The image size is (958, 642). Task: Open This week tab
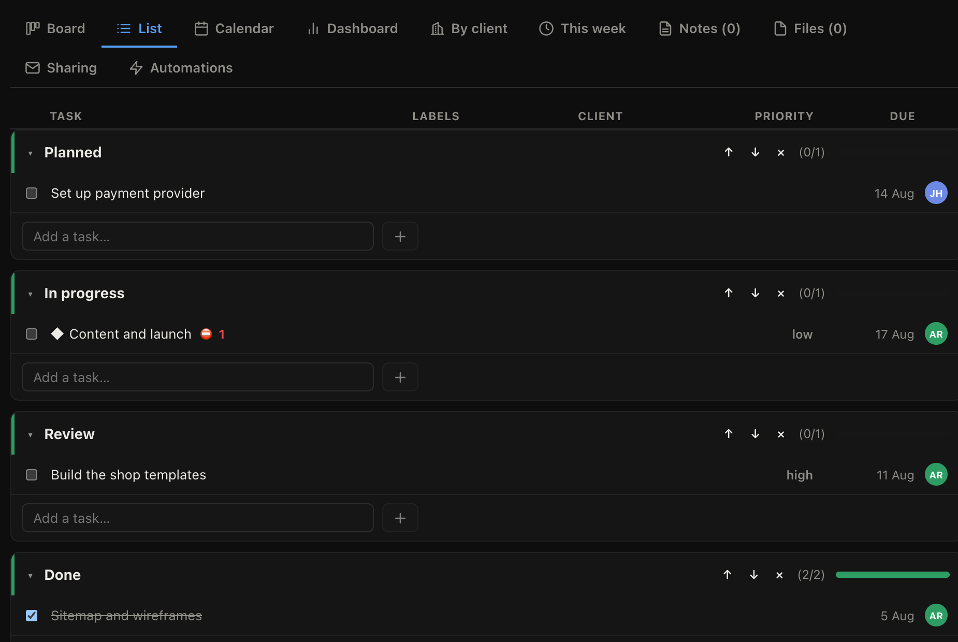click(x=583, y=28)
